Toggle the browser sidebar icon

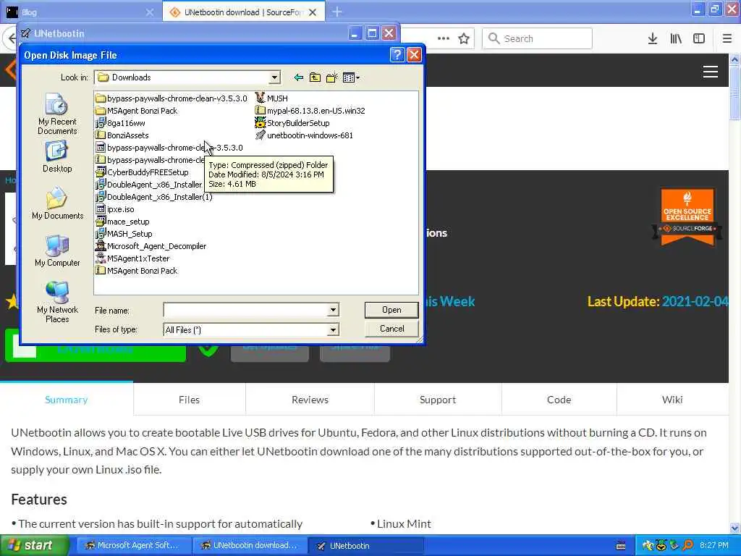[698, 39]
